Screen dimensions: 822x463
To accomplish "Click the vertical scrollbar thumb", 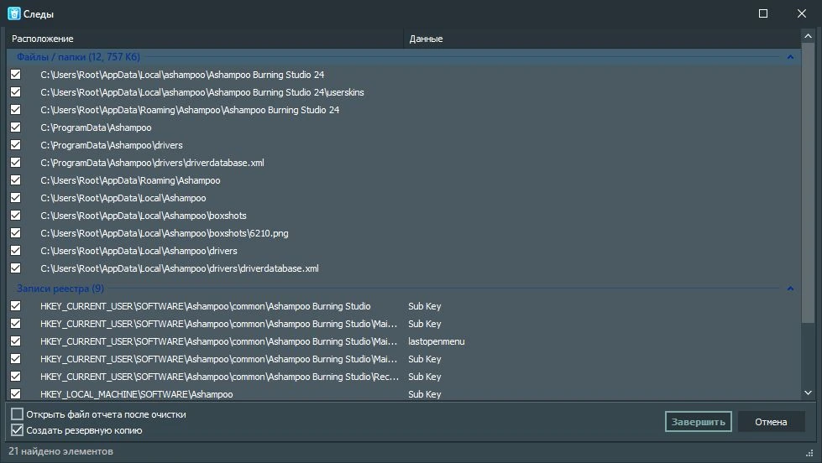I will click(x=808, y=184).
